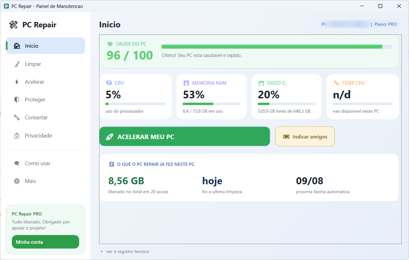Click the text "proxima faxina automatica"
Viewport: 409px width, 260px height.
323,192
